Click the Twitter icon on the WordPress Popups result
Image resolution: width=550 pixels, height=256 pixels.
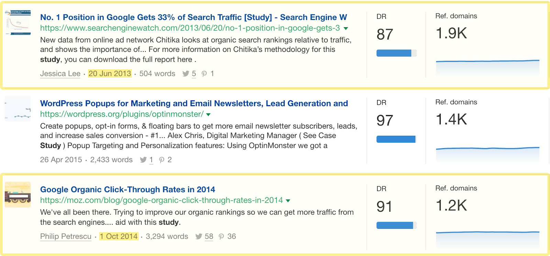tap(144, 160)
